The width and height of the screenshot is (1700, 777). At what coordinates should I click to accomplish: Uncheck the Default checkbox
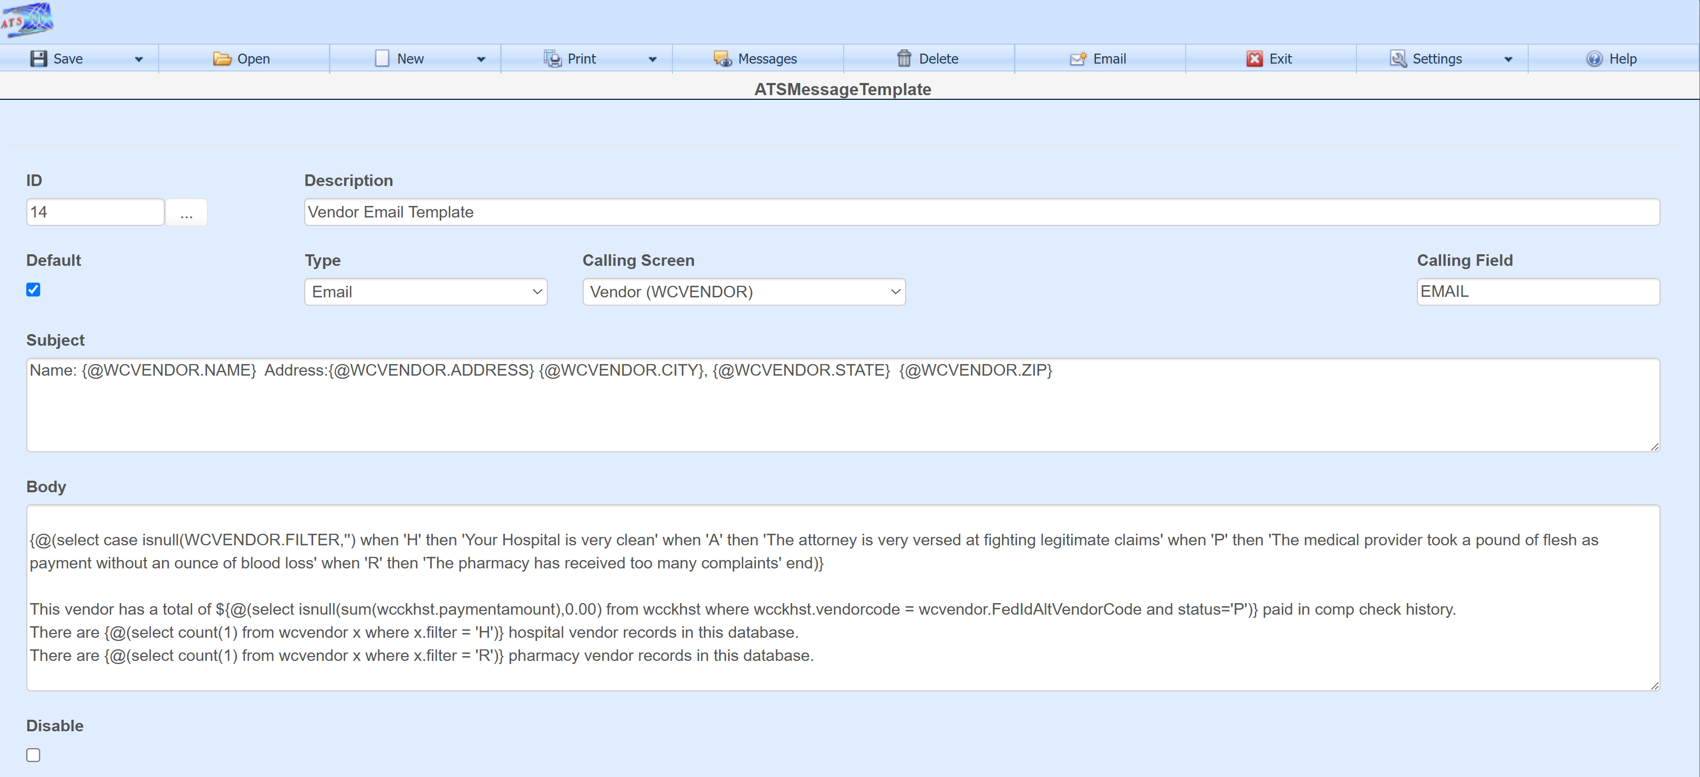tap(33, 290)
